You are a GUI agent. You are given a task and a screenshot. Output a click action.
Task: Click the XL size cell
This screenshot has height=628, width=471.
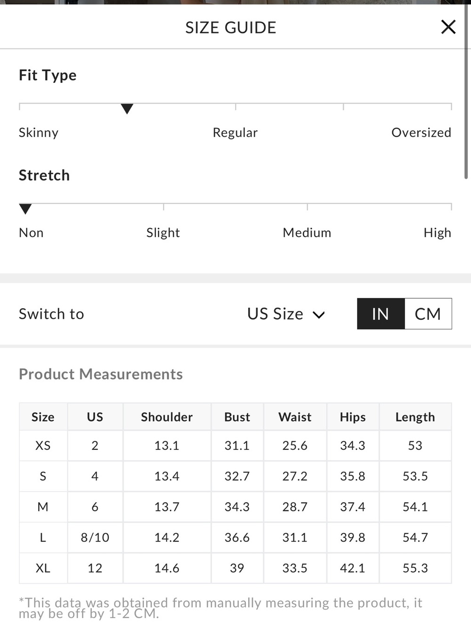[x=43, y=568]
